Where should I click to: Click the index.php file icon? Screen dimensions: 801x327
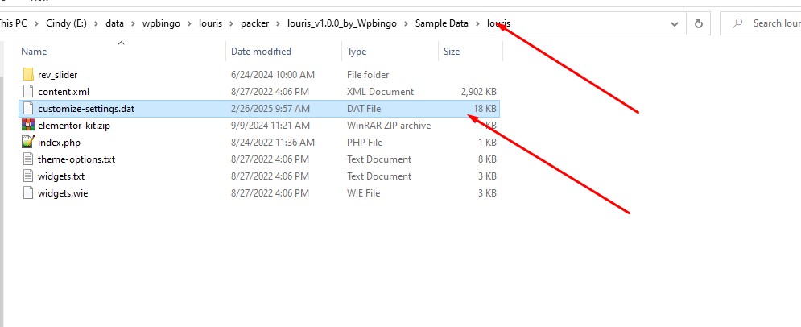pyautogui.click(x=28, y=143)
